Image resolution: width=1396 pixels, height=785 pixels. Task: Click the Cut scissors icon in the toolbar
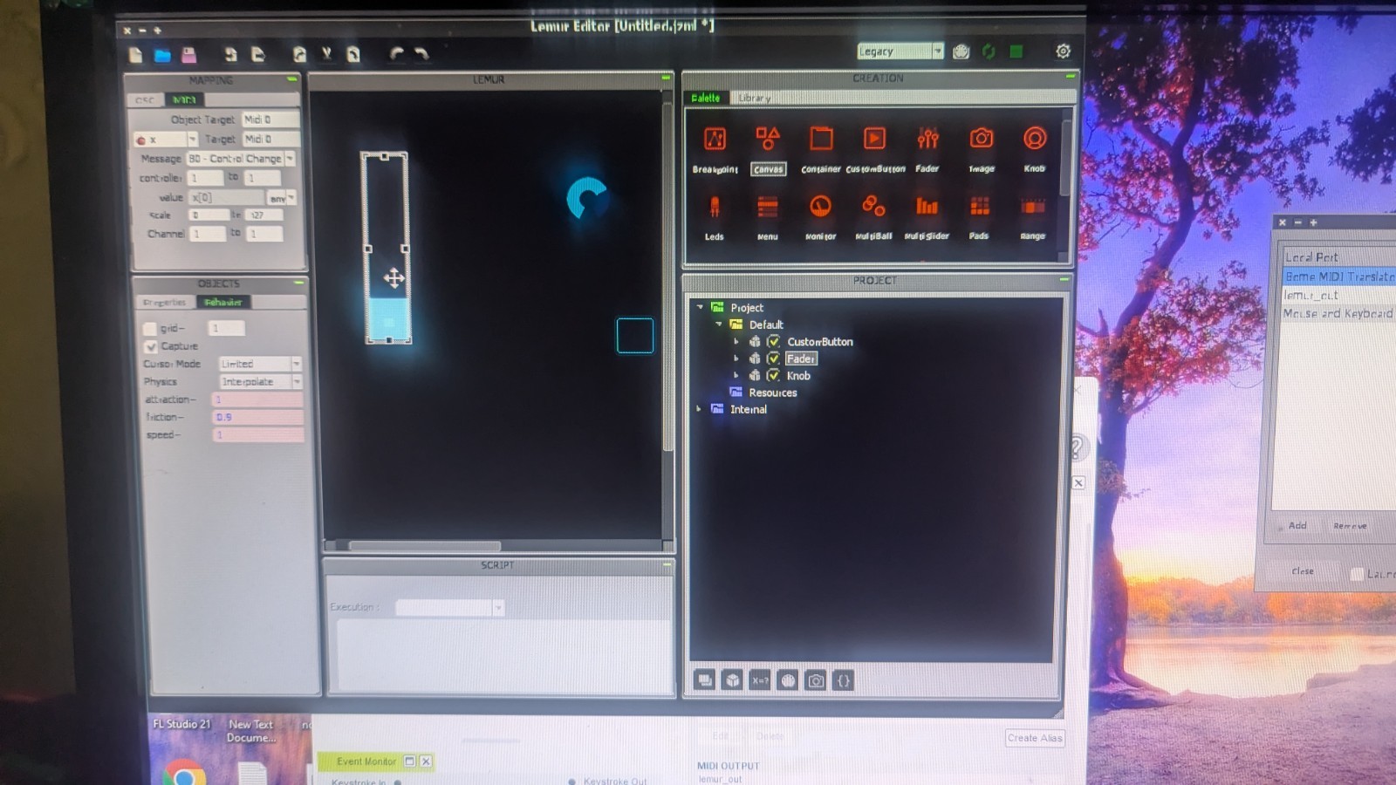coord(326,54)
